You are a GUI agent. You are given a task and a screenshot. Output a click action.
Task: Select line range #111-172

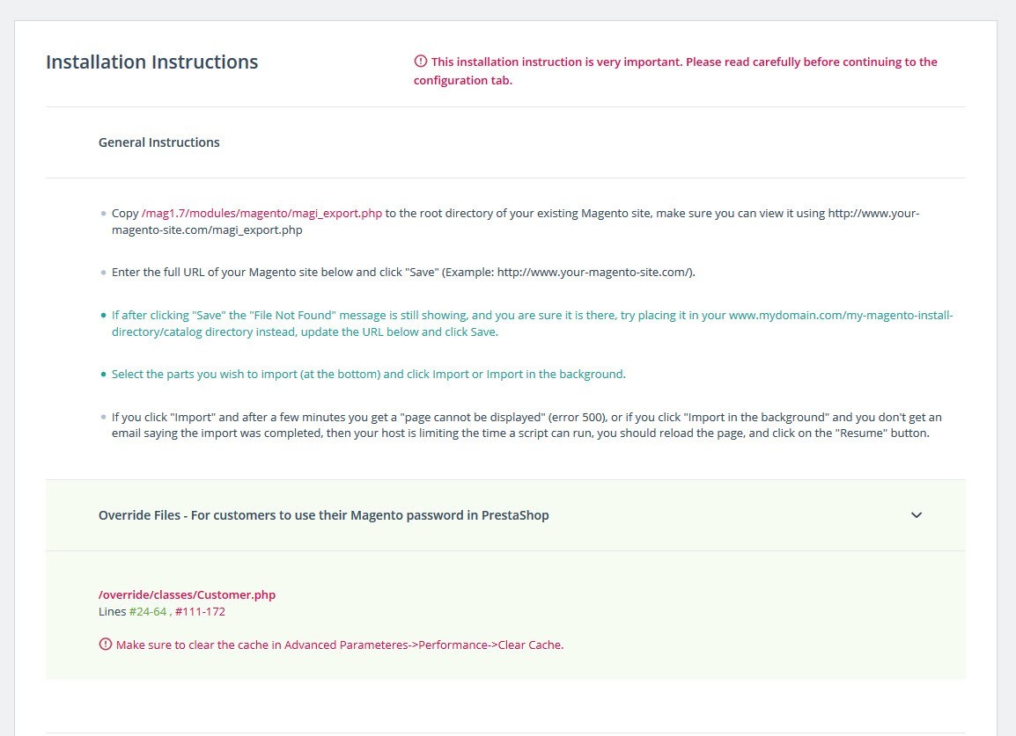200,612
